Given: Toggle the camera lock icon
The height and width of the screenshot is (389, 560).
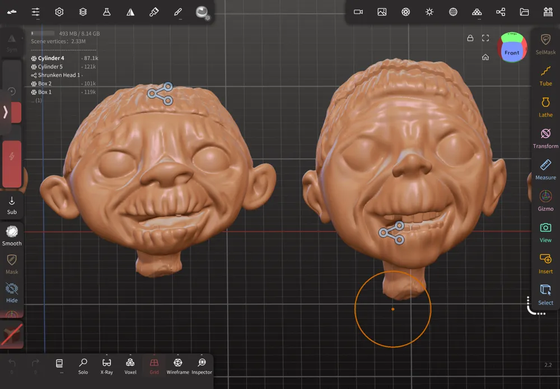Looking at the screenshot, I should [x=470, y=38].
